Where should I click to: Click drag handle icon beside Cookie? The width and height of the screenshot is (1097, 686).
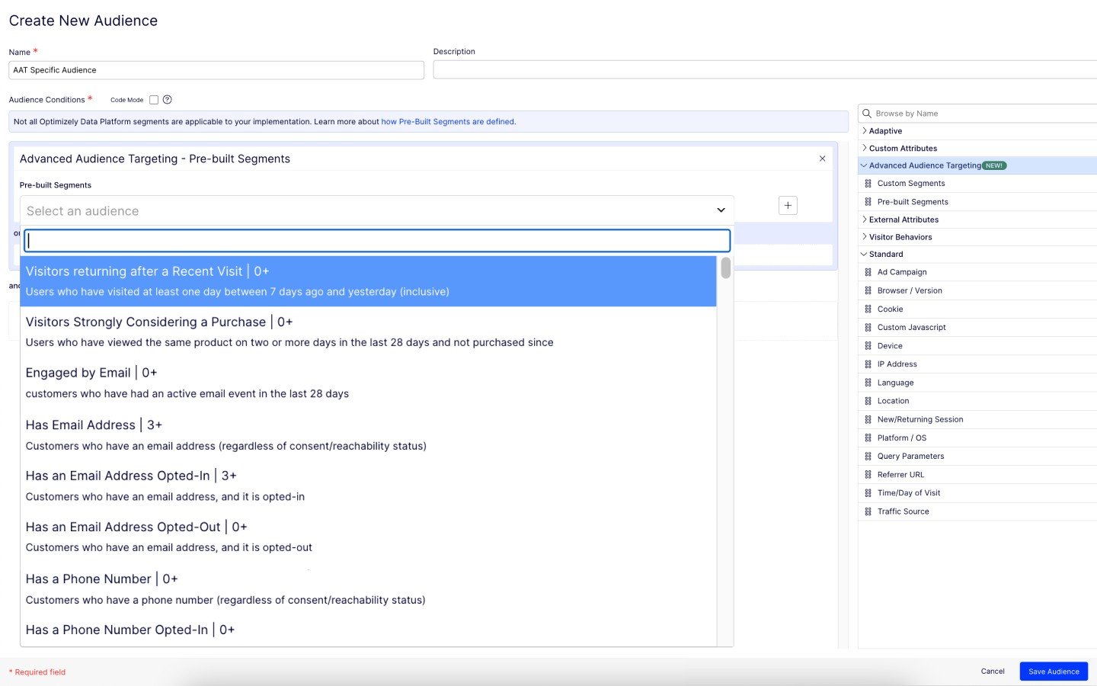tap(868, 309)
